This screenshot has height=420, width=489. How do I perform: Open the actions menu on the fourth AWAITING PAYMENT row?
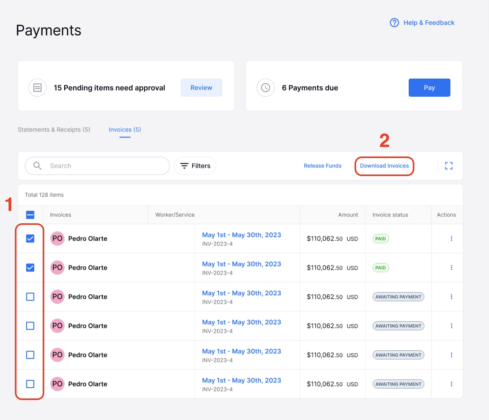click(452, 384)
